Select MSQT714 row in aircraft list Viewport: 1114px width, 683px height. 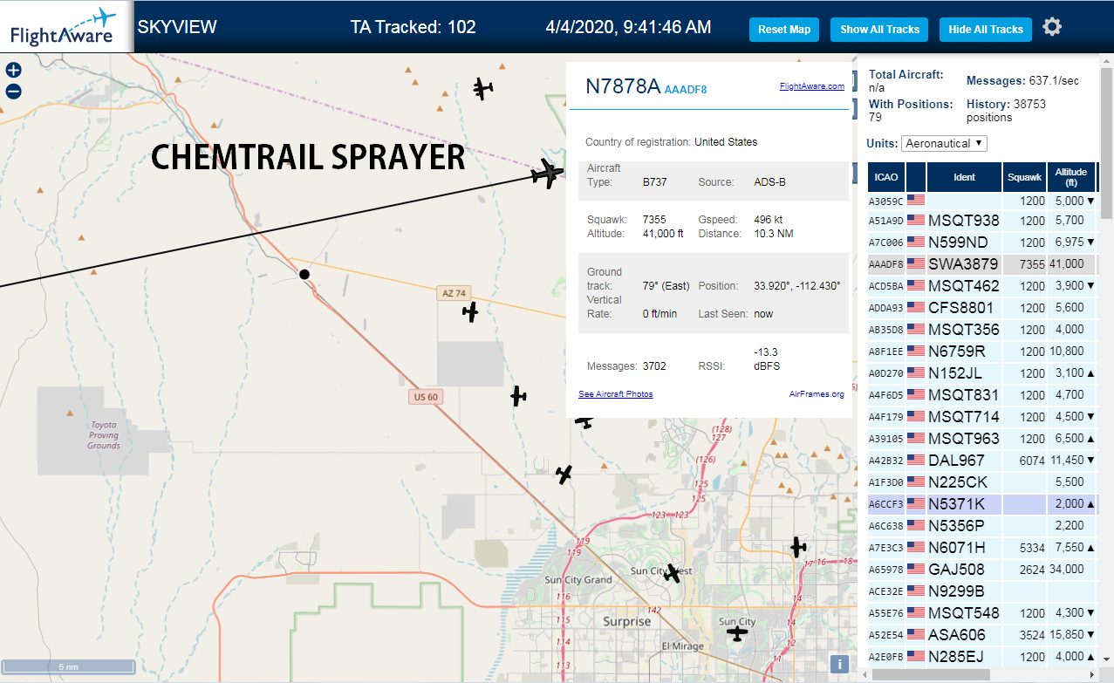click(981, 417)
